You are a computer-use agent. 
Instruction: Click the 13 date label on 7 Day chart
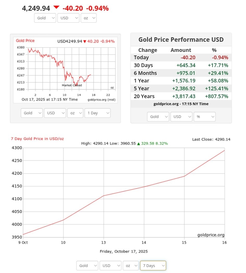[104, 242]
